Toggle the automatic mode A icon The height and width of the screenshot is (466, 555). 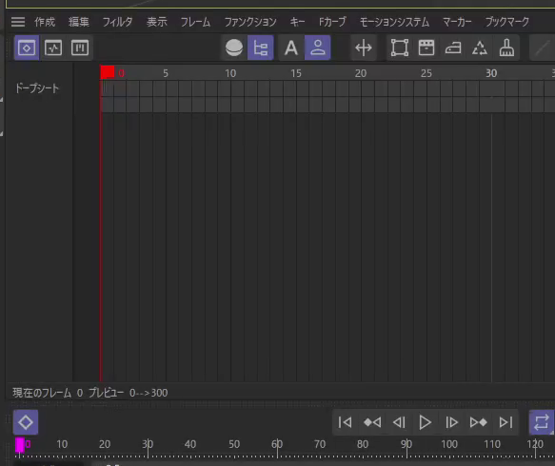[291, 48]
